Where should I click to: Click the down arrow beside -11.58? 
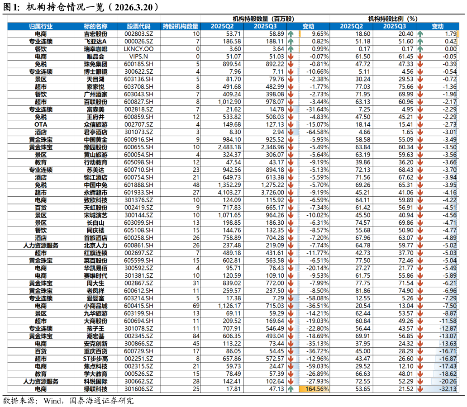(x=420, y=321)
